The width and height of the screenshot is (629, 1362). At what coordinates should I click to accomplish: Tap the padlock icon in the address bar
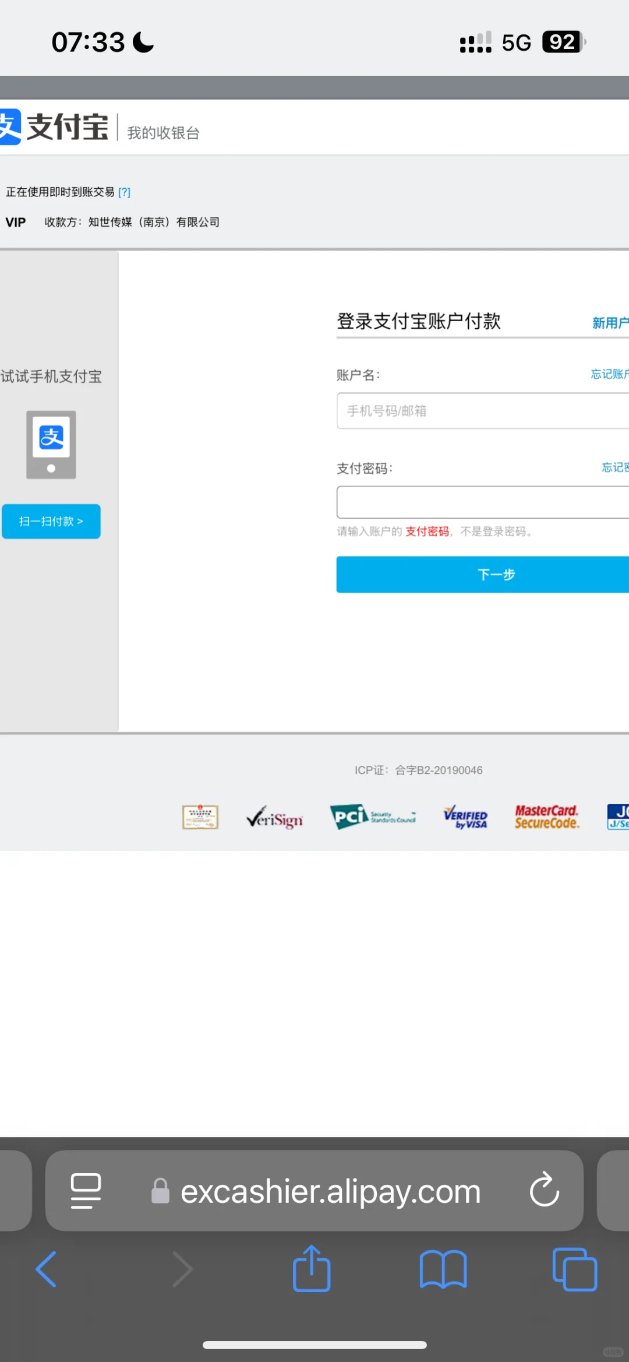point(160,1191)
